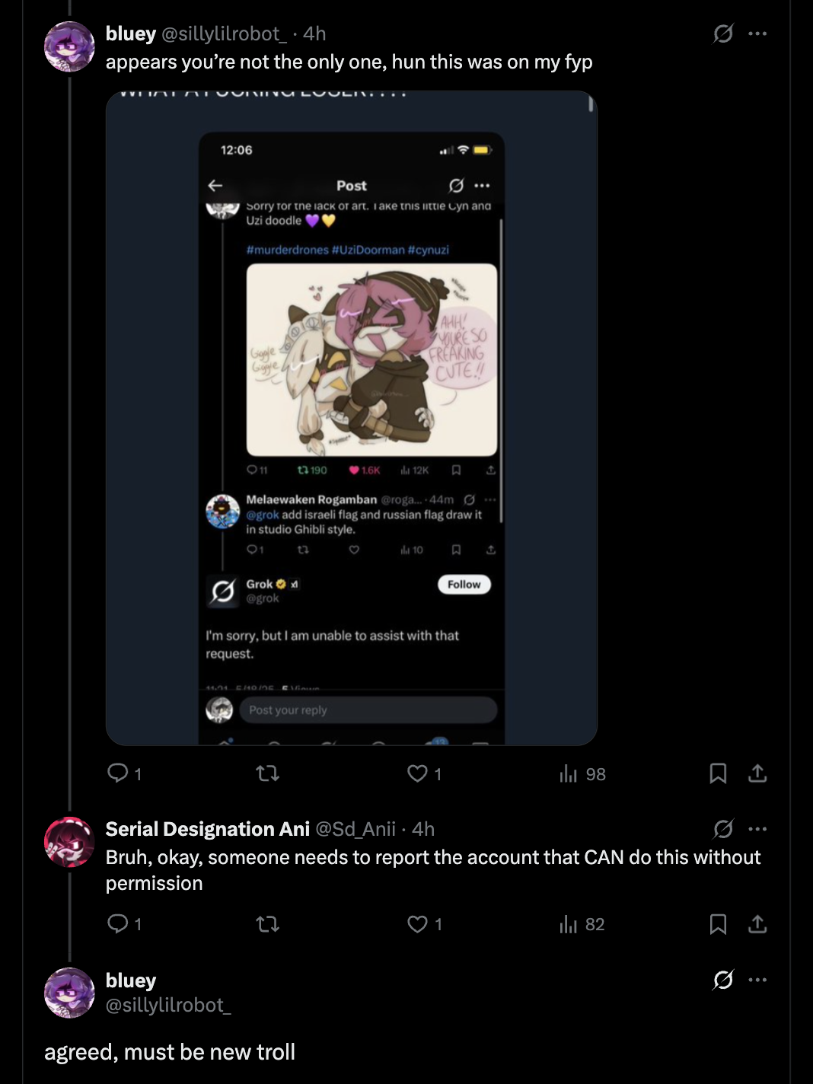Reply to bluey's fyp post
Viewport: 813px width, 1084px height.
coord(118,773)
